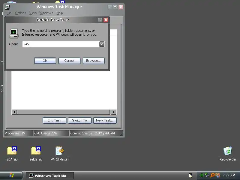Select the Zelda.zip desktop icon
Viewport: 240px width, 180px height.
click(x=36, y=154)
